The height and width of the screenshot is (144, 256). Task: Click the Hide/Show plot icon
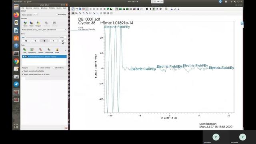tap(49, 51)
